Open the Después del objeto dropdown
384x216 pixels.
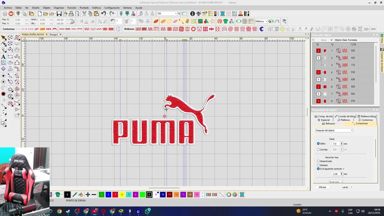(x=352, y=130)
